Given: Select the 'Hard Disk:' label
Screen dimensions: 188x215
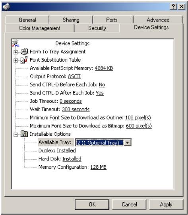Looking at the screenshot, I should pyautogui.click(x=50, y=159).
